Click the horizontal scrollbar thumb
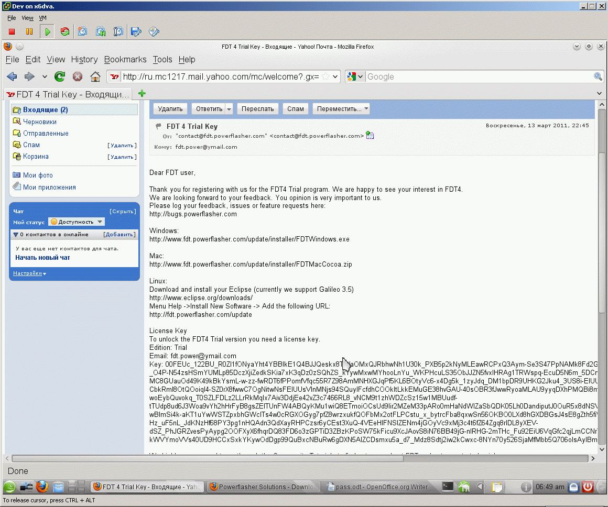608x507 pixels. point(208,458)
